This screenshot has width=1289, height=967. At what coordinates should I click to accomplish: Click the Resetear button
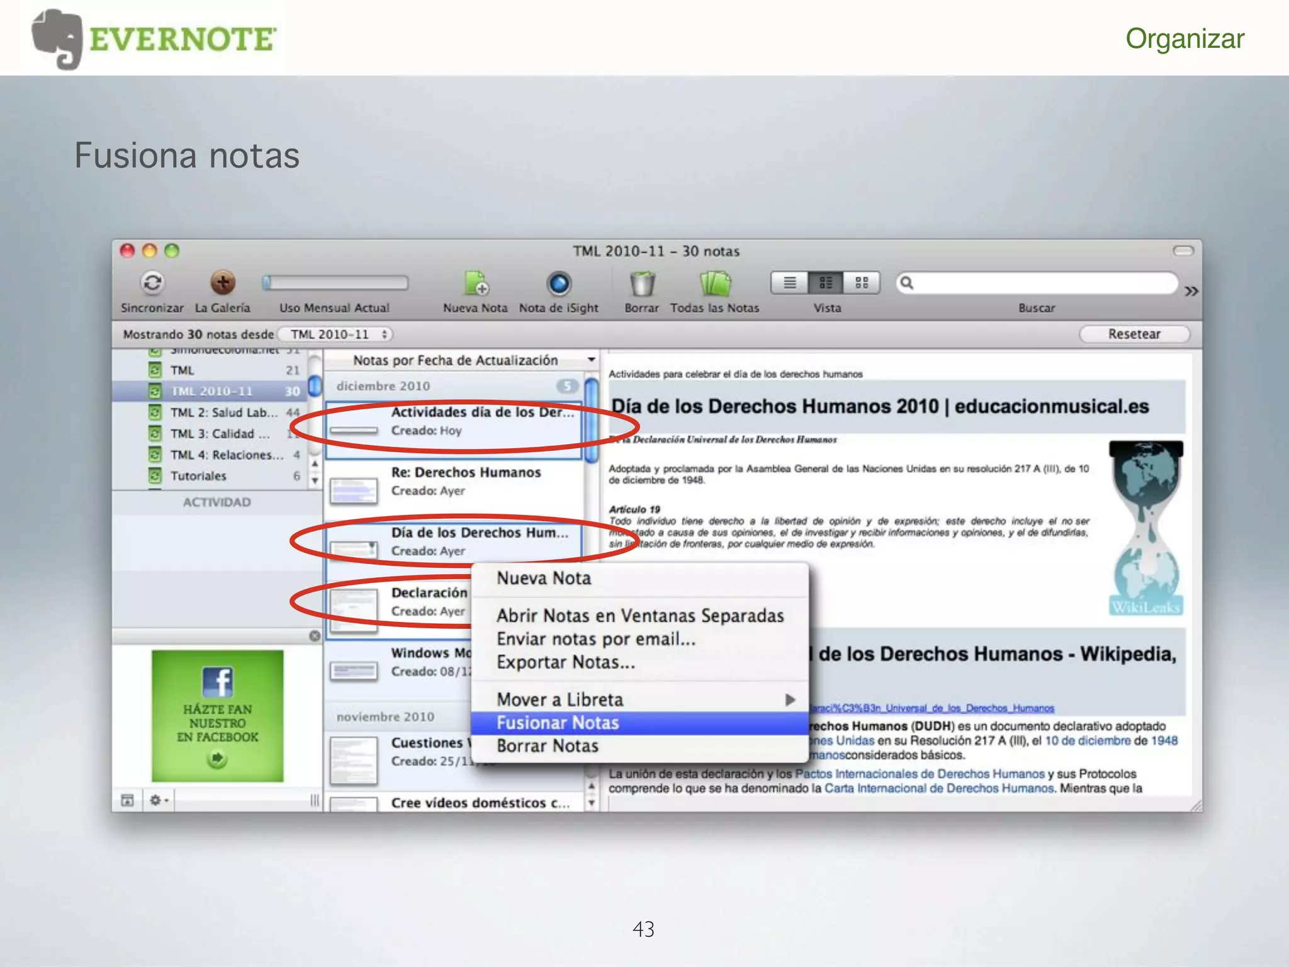pos(1134,334)
